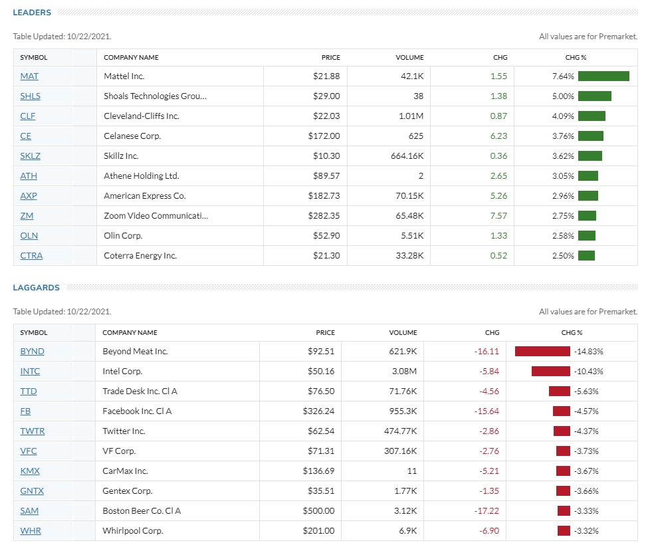Screen dimensions: 650x547
Task: Click Laggards table COMPANY NAME header
Action: click(130, 332)
